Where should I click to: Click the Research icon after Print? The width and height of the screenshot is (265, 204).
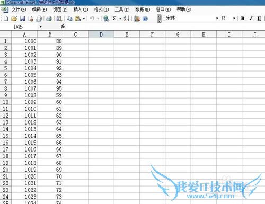pos(59,19)
